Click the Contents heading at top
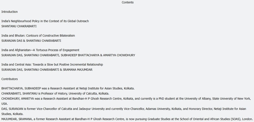Screen dimensions: 254x122 click(x=128, y=3)
